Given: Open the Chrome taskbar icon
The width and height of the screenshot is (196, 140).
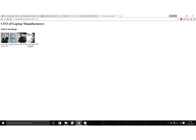Looking at the screenshot, I should coord(79,123).
